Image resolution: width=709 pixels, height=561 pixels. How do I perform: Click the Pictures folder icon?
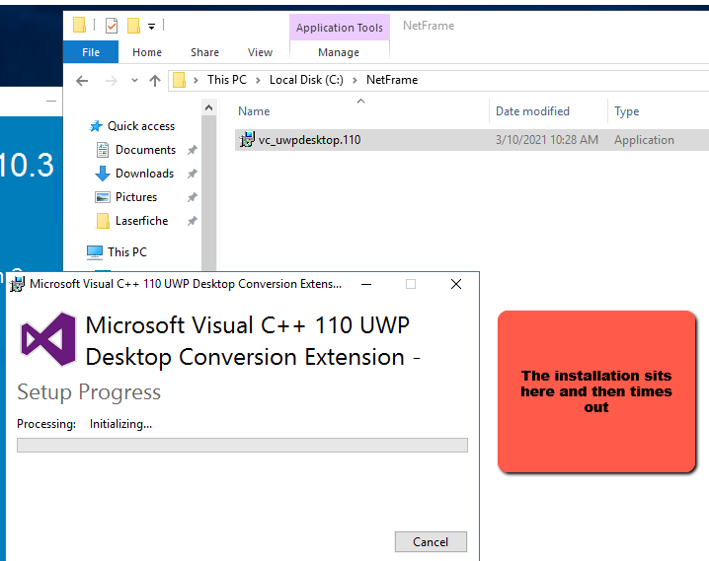(103, 197)
